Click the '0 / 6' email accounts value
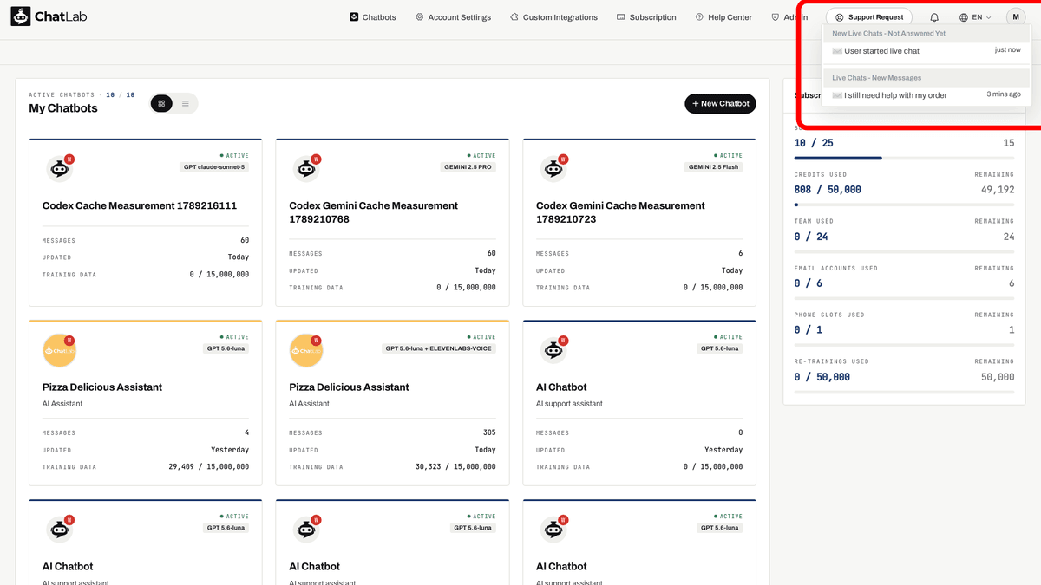The image size is (1041, 585). tap(809, 283)
